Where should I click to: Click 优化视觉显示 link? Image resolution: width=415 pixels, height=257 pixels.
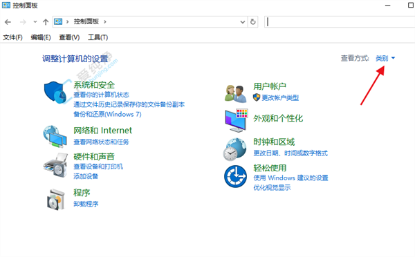coord(272,187)
